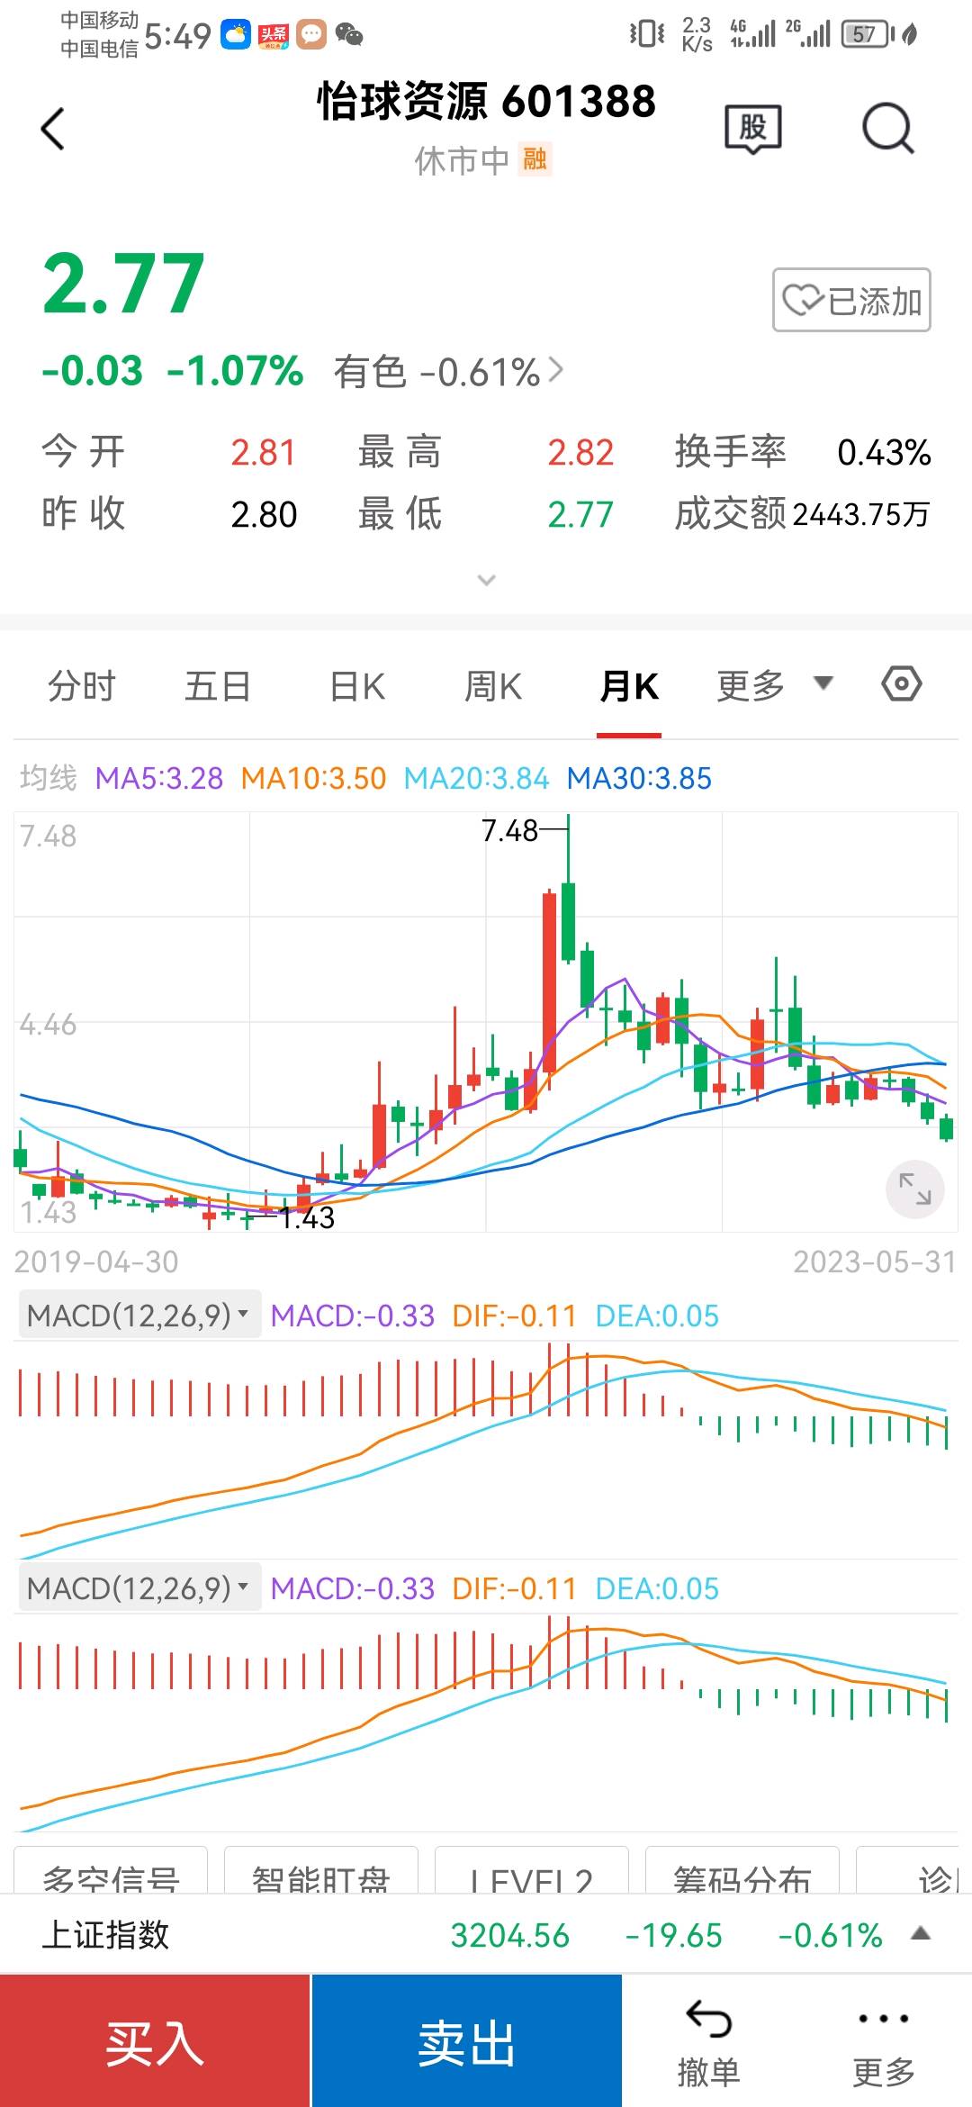Open the 更多 chart period dropdown
Screen dimensions: 972x2107
(774, 685)
